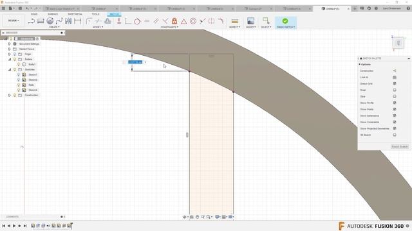
Task: Select the Rectangle sketch tool
Action: [x=41, y=21]
